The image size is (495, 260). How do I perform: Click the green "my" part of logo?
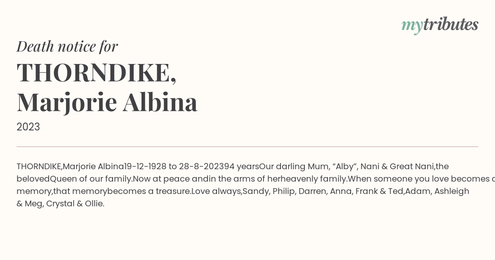click(x=412, y=26)
